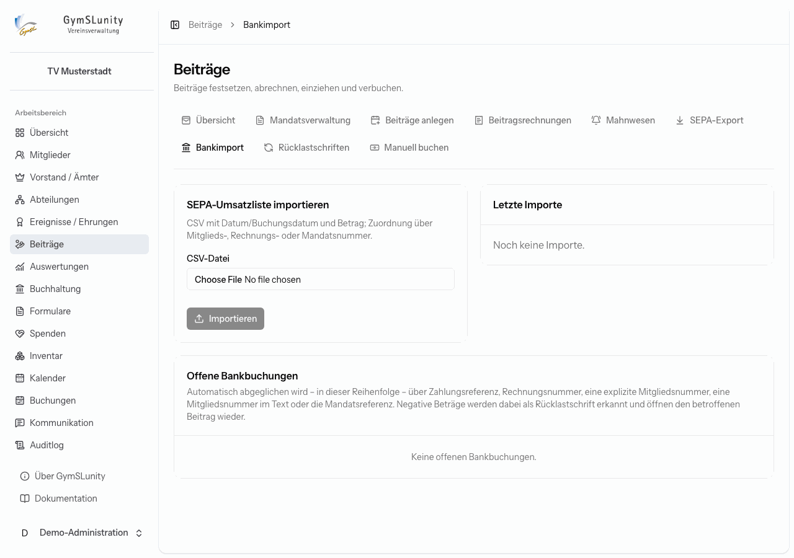
Task: Click the Vorstand / Ämter crown icon
Action: [20, 177]
